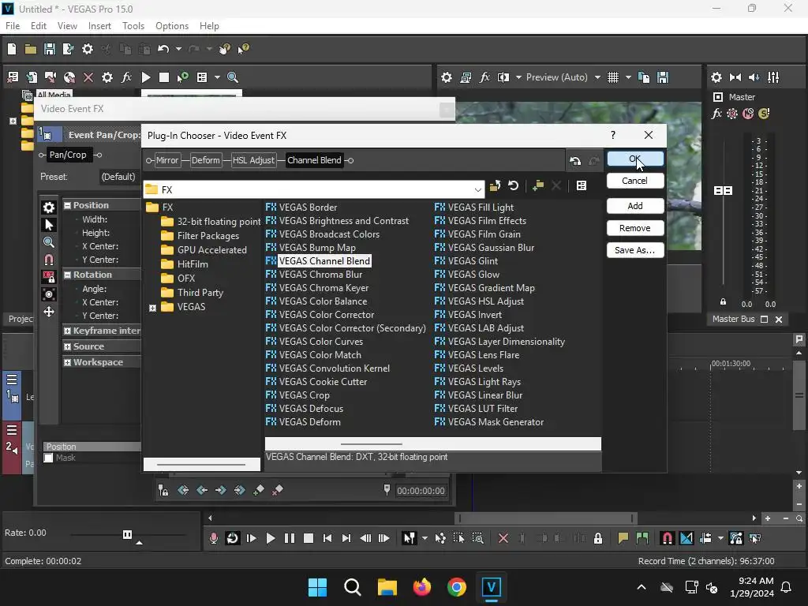Image resolution: width=808 pixels, height=606 pixels.
Task: Open Preview (Auto) quality dropdown
Action: (x=597, y=77)
